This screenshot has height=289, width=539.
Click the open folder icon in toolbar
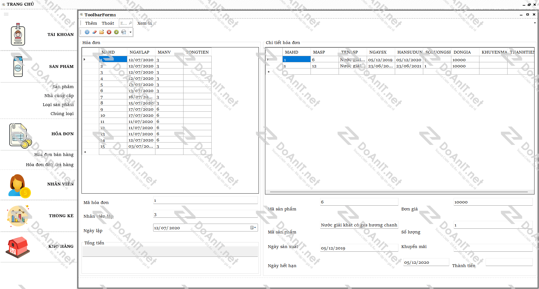[102, 32]
